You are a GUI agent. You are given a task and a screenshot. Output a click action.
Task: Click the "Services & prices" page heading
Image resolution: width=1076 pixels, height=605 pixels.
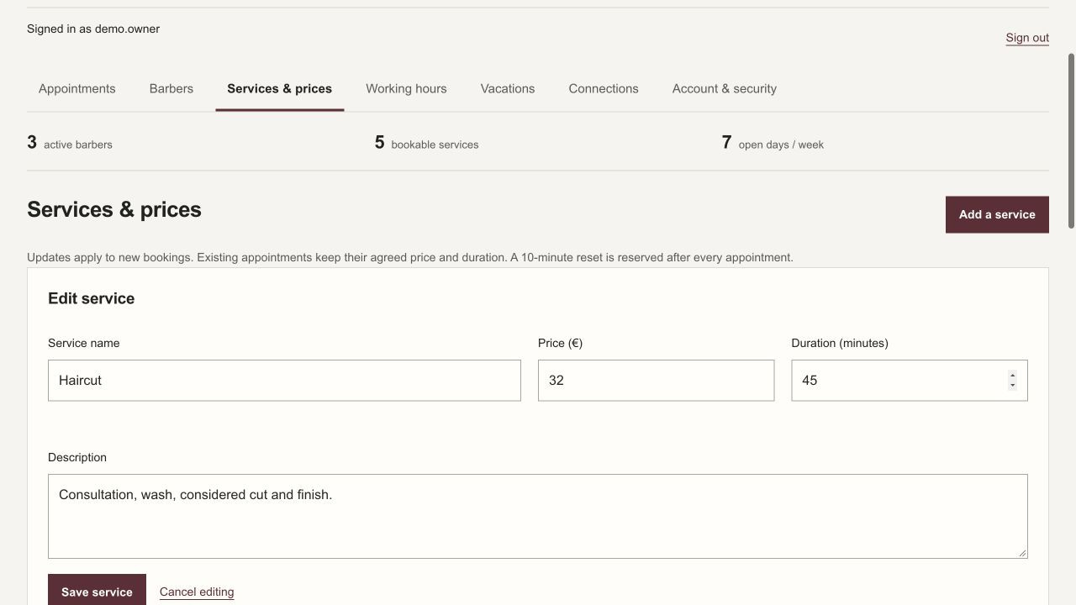(x=114, y=209)
